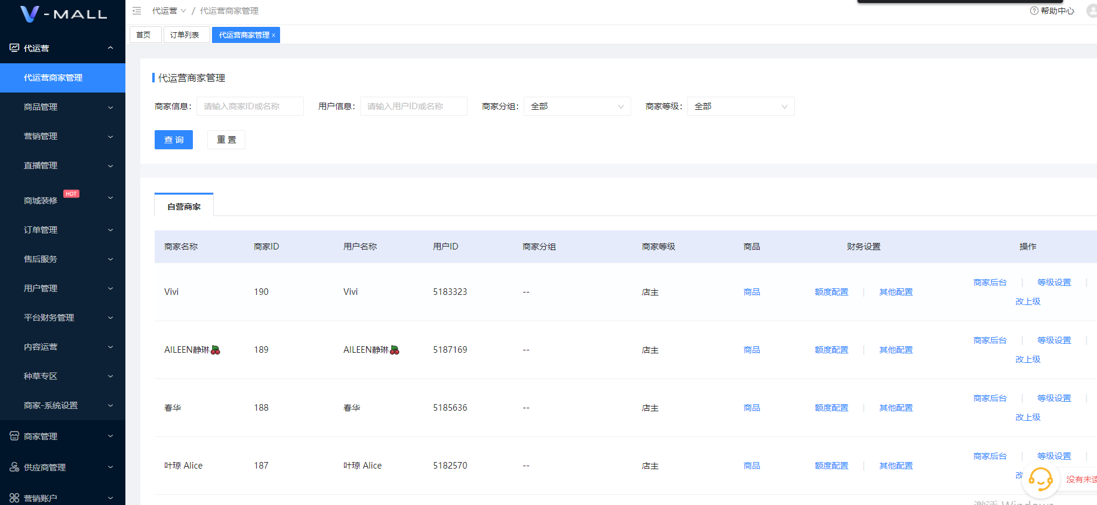Collapse the 代运营 menu section
Screen dimensions: 1097x505
coord(110,48)
